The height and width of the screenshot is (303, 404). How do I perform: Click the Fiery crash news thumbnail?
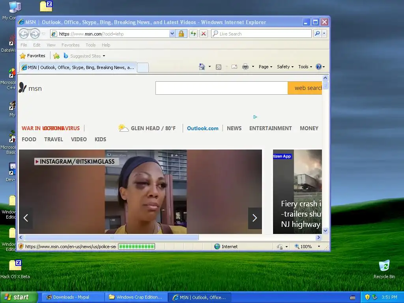click(297, 192)
